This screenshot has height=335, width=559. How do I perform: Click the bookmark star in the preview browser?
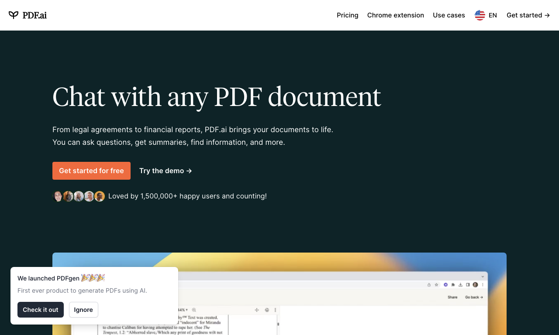tap(436, 284)
